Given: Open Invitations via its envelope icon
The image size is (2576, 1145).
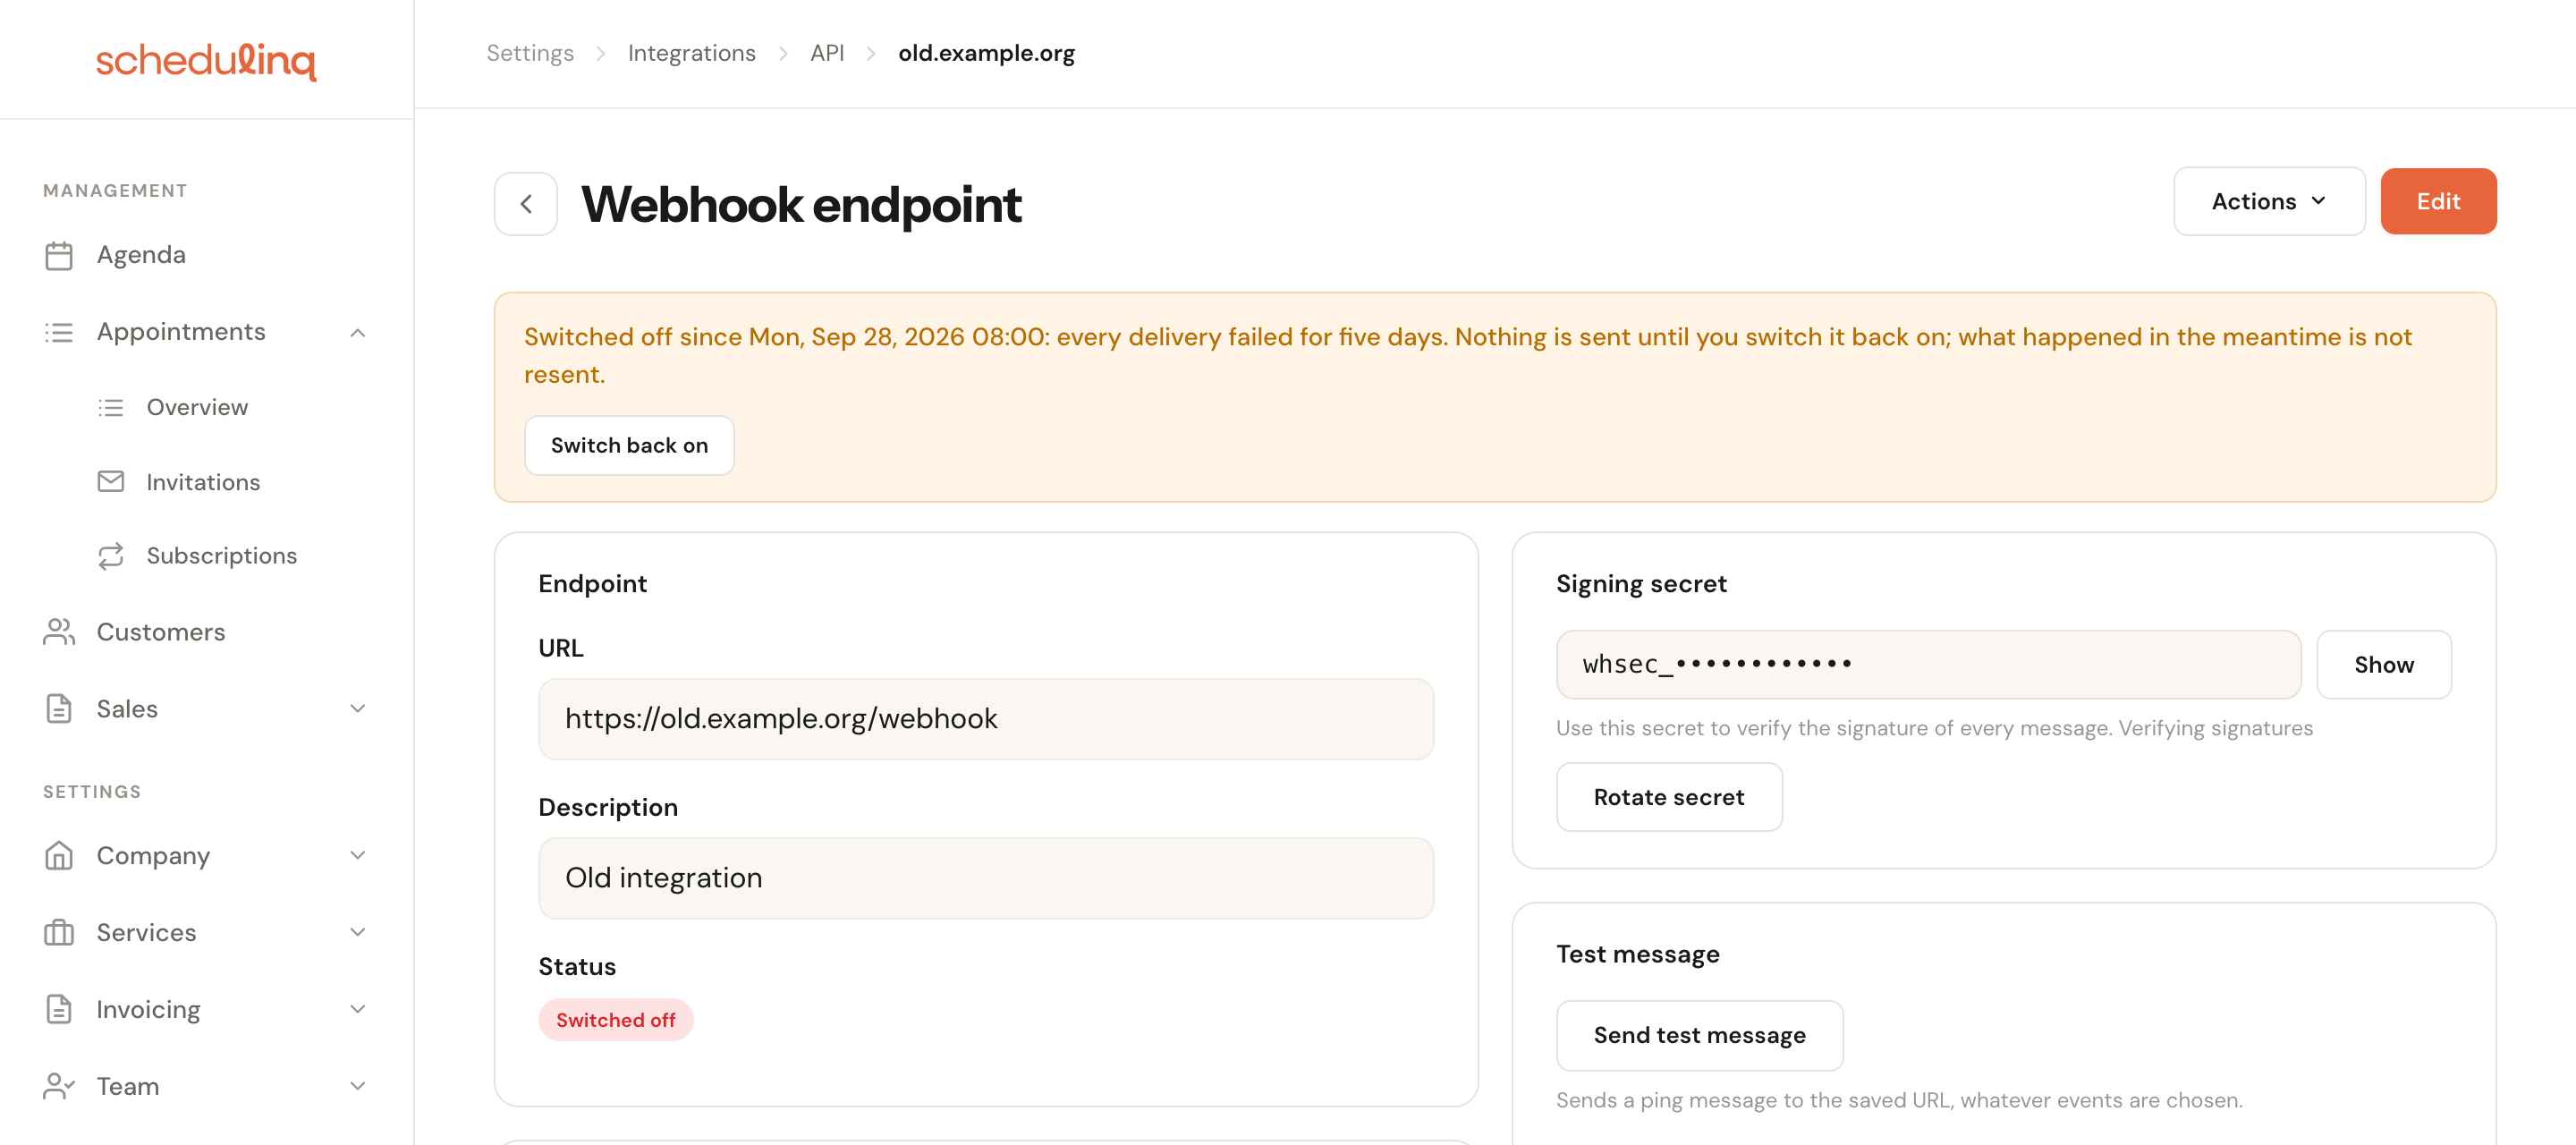Looking at the screenshot, I should (x=111, y=482).
